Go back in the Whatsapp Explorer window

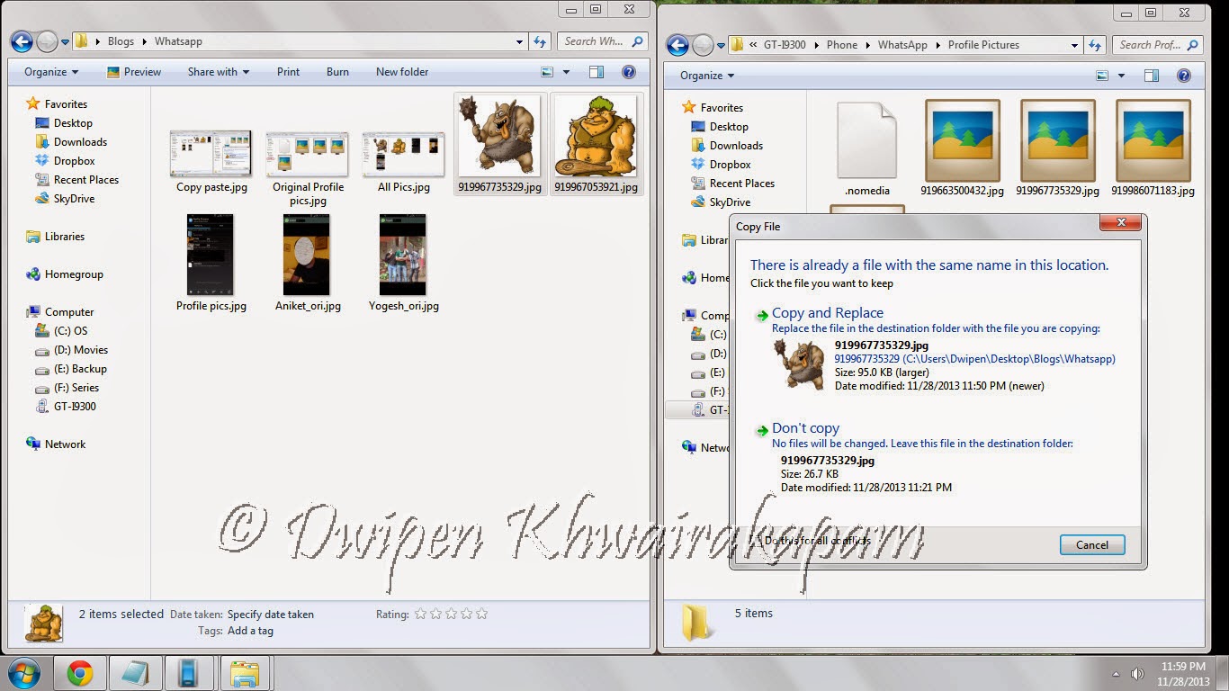[x=22, y=41]
